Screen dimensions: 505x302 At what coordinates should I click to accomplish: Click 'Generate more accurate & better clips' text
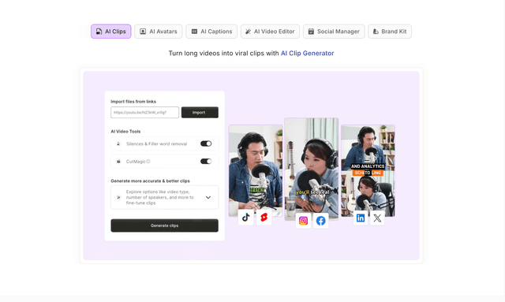coord(151,181)
